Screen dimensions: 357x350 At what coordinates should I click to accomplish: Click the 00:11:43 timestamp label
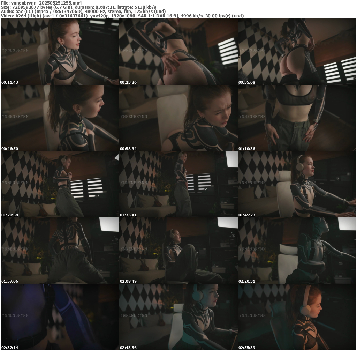pyautogui.click(x=10, y=82)
